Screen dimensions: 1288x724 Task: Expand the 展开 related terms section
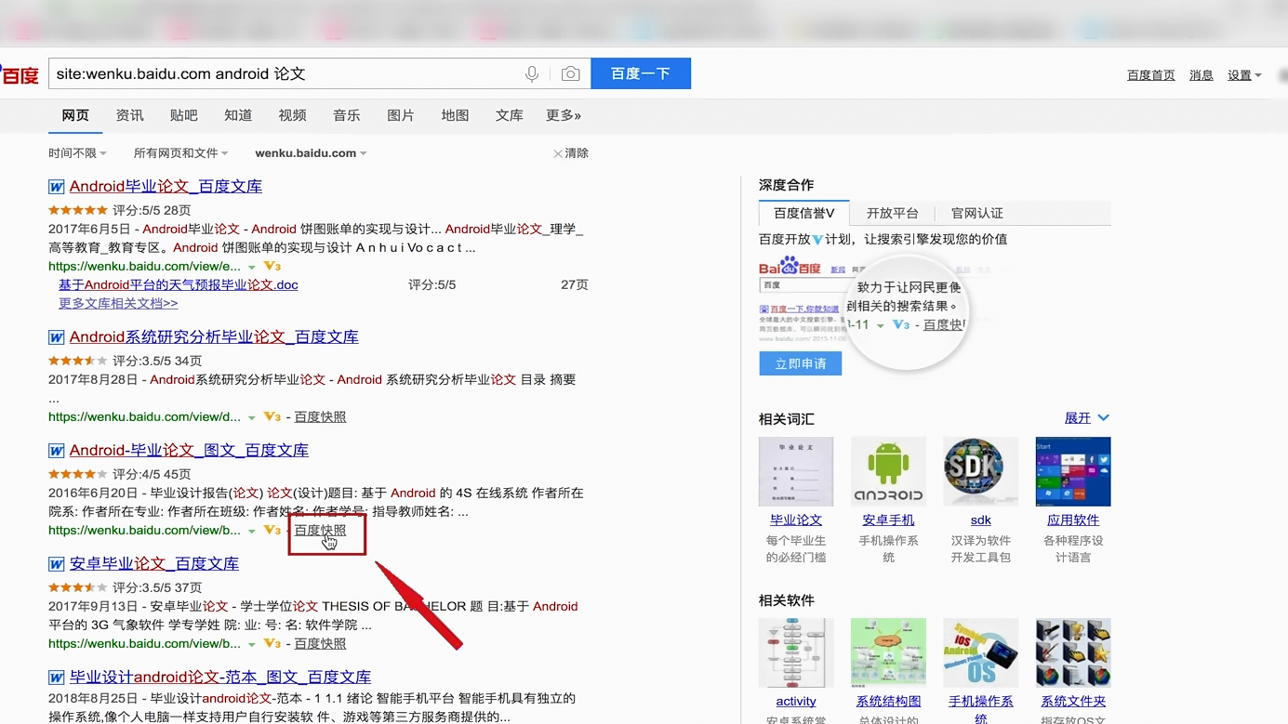pyautogui.click(x=1087, y=418)
